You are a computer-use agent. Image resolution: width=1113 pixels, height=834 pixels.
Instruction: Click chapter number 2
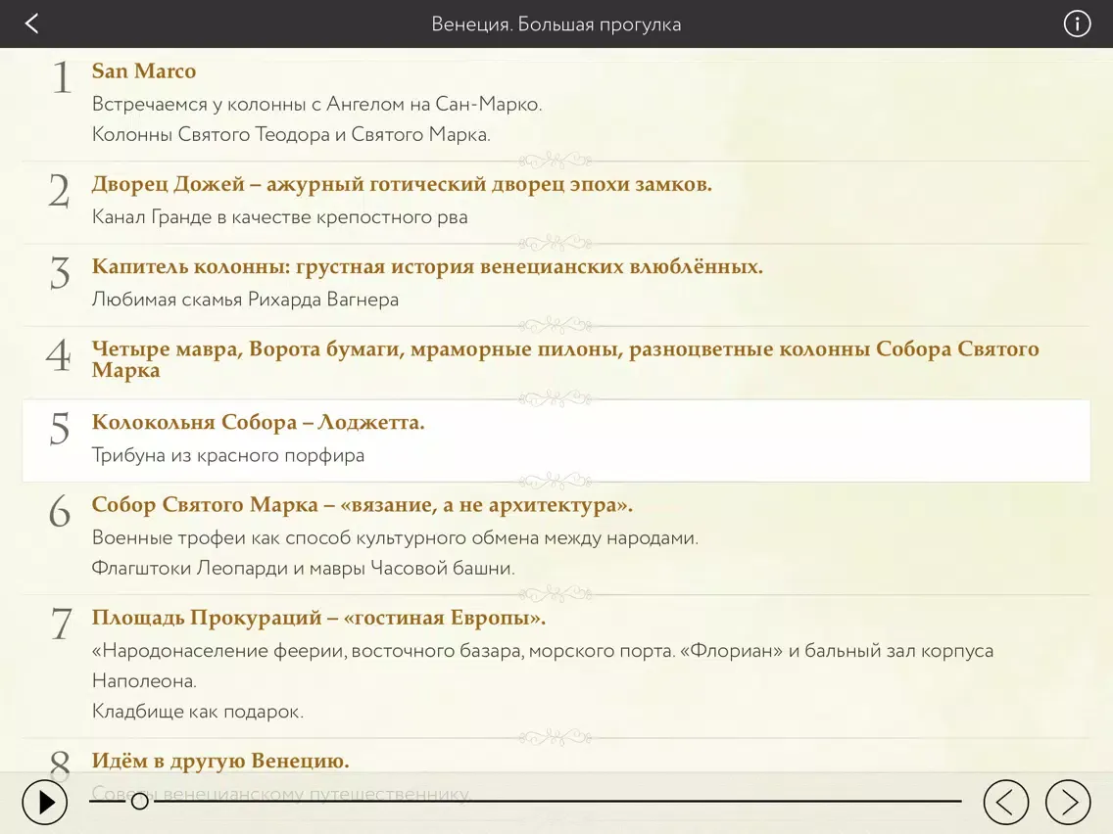click(x=60, y=192)
